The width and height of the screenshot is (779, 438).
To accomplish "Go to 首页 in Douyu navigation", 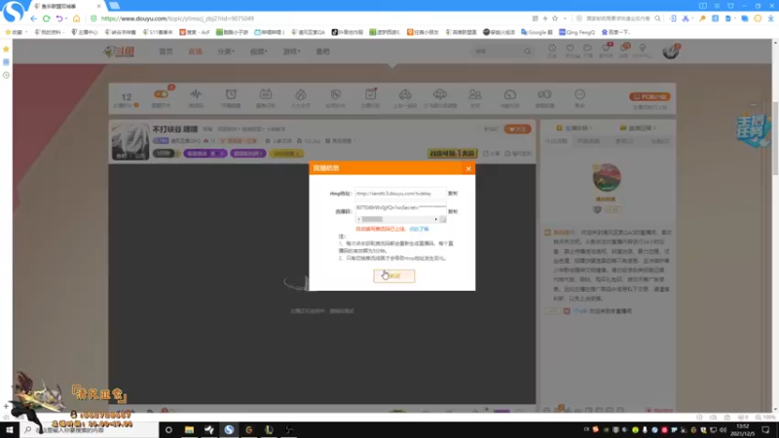I will (166, 52).
